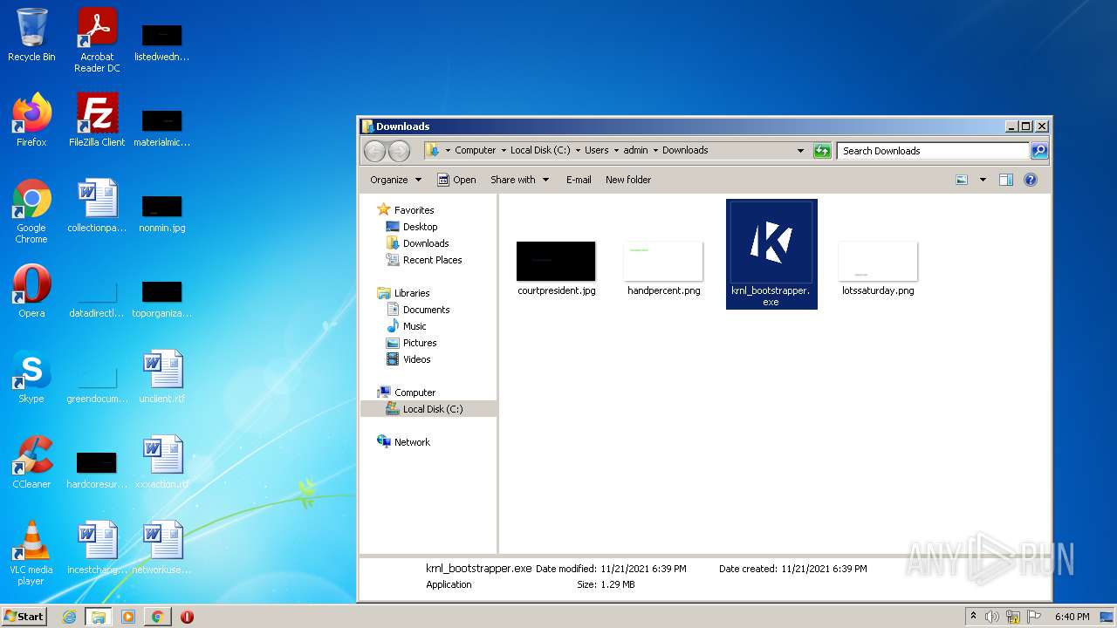The height and width of the screenshot is (628, 1117).
Task: Open dropdown arrow after admin breadcrumb
Action: click(x=655, y=150)
